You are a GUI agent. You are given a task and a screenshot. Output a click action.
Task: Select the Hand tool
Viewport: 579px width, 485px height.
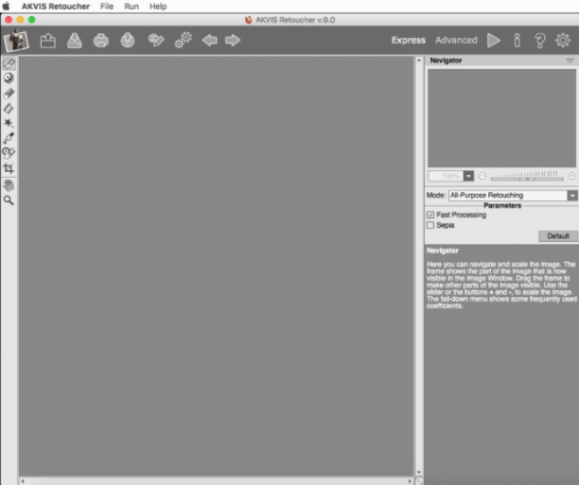click(9, 185)
